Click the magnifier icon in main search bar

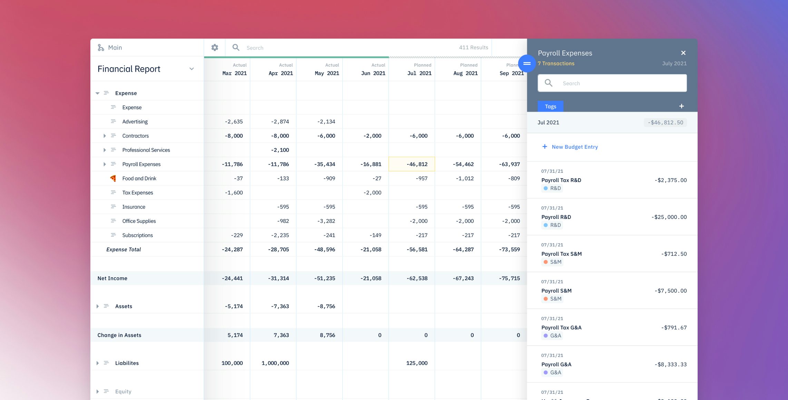pyautogui.click(x=236, y=48)
